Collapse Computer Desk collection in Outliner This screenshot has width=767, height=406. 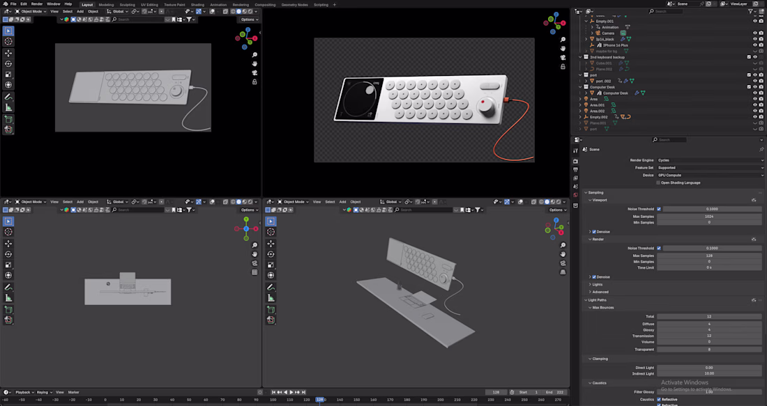581,87
